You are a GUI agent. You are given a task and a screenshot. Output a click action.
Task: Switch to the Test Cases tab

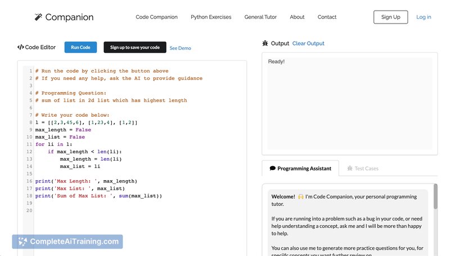[x=363, y=168]
